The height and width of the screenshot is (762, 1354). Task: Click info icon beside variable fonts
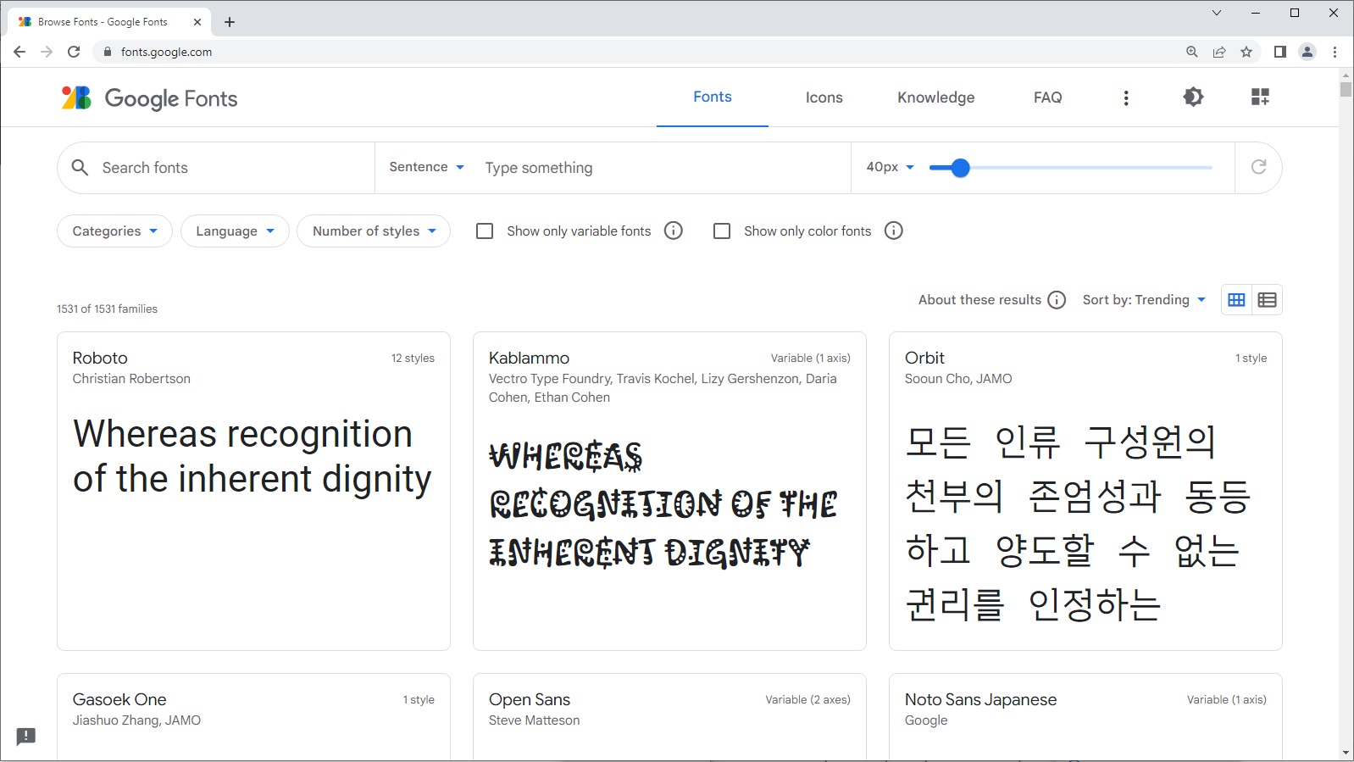(674, 231)
